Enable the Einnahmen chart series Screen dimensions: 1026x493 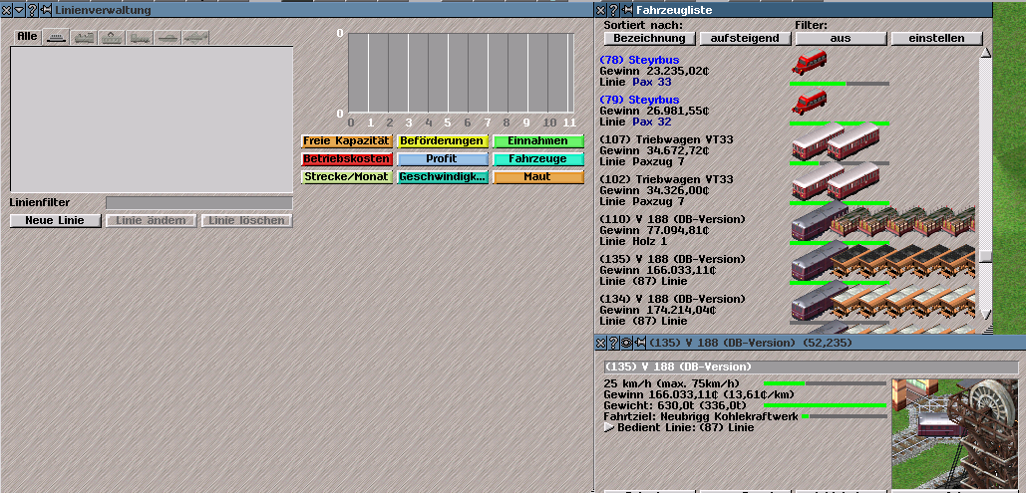[x=538, y=141]
